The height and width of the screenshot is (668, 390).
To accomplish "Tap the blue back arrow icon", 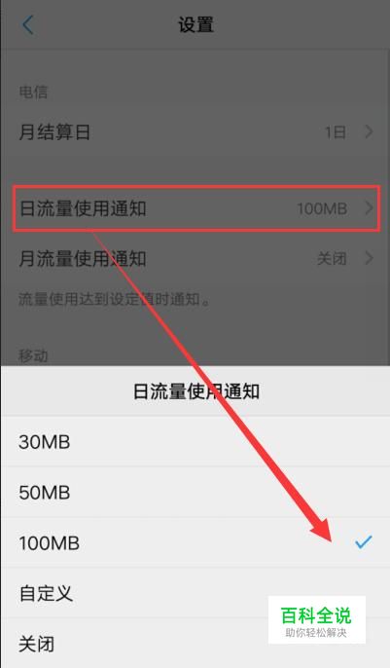I will (x=28, y=24).
